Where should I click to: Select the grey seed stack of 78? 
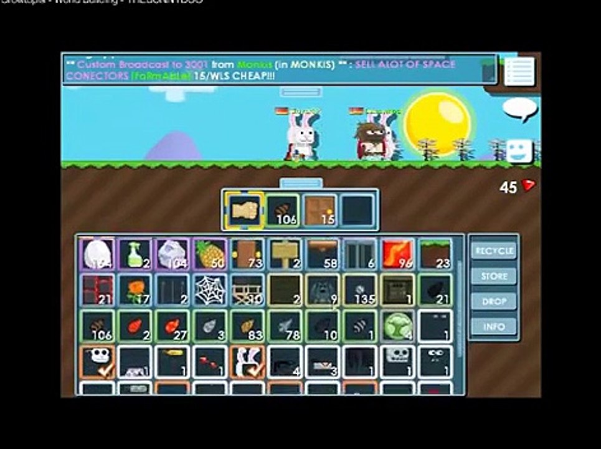(285, 326)
